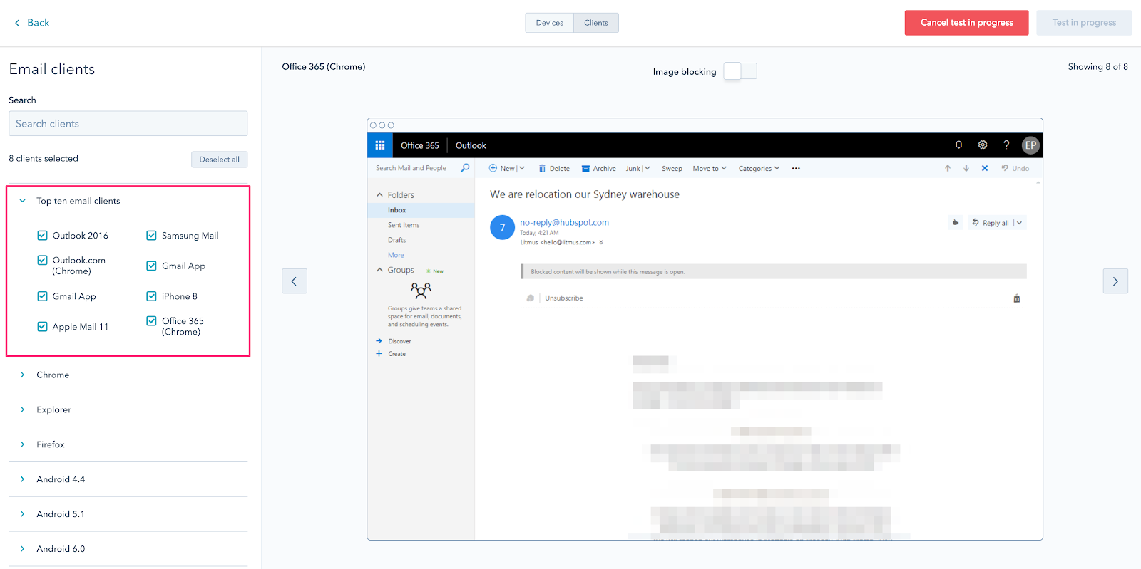This screenshot has width=1141, height=569.
Task: Uncheck Gmail App checkbox directly above Apple Mail 11
Action: 43,296
